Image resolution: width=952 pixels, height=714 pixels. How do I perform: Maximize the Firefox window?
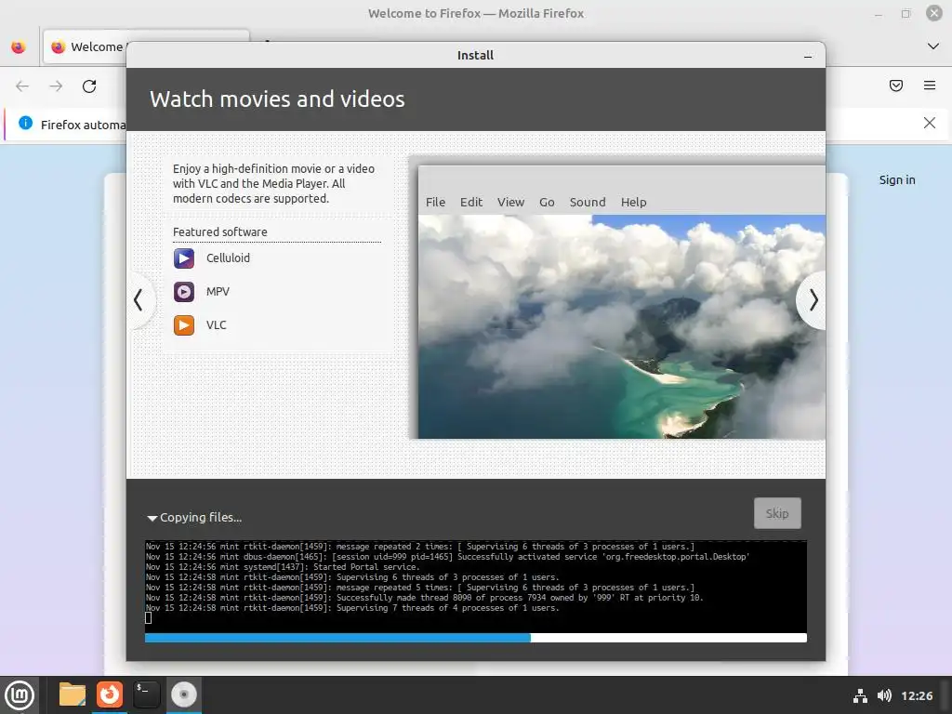tap(906, 13)
